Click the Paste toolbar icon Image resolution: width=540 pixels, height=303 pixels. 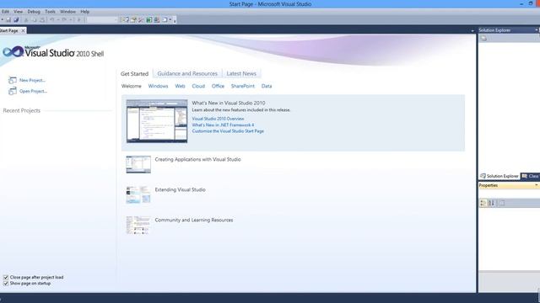pyautogui.click(x=42, y=20)
